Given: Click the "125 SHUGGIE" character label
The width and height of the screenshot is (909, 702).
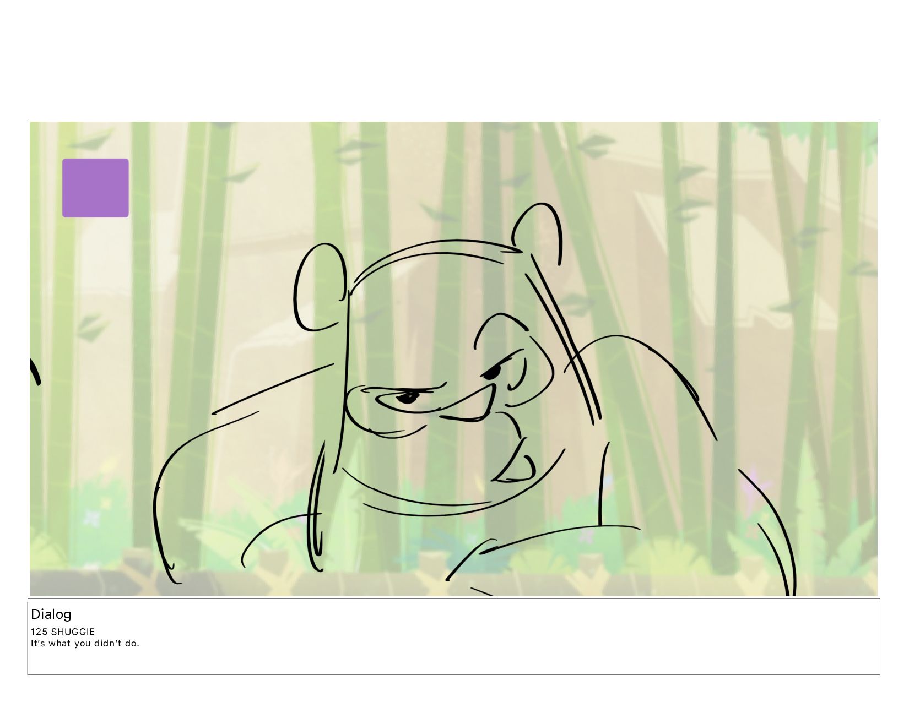Looking at the screenshot, I should pos(63,632).
